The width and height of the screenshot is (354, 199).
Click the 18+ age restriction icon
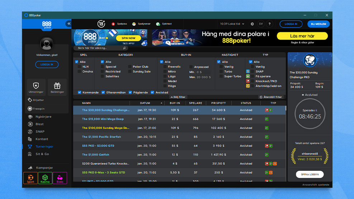coord(102,24)
